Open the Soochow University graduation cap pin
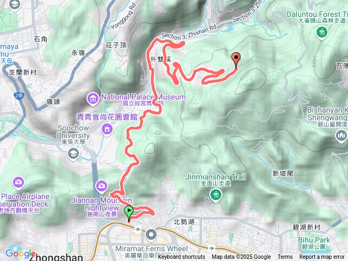Screen dimensions: 348x261 pyautogui.click(x=73, y=154)
